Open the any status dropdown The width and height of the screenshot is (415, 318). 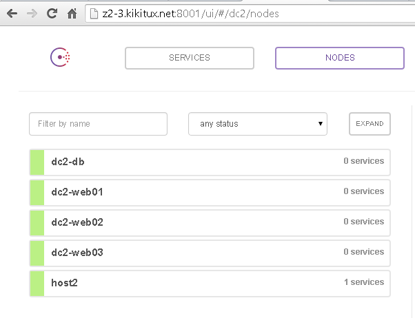258,124
